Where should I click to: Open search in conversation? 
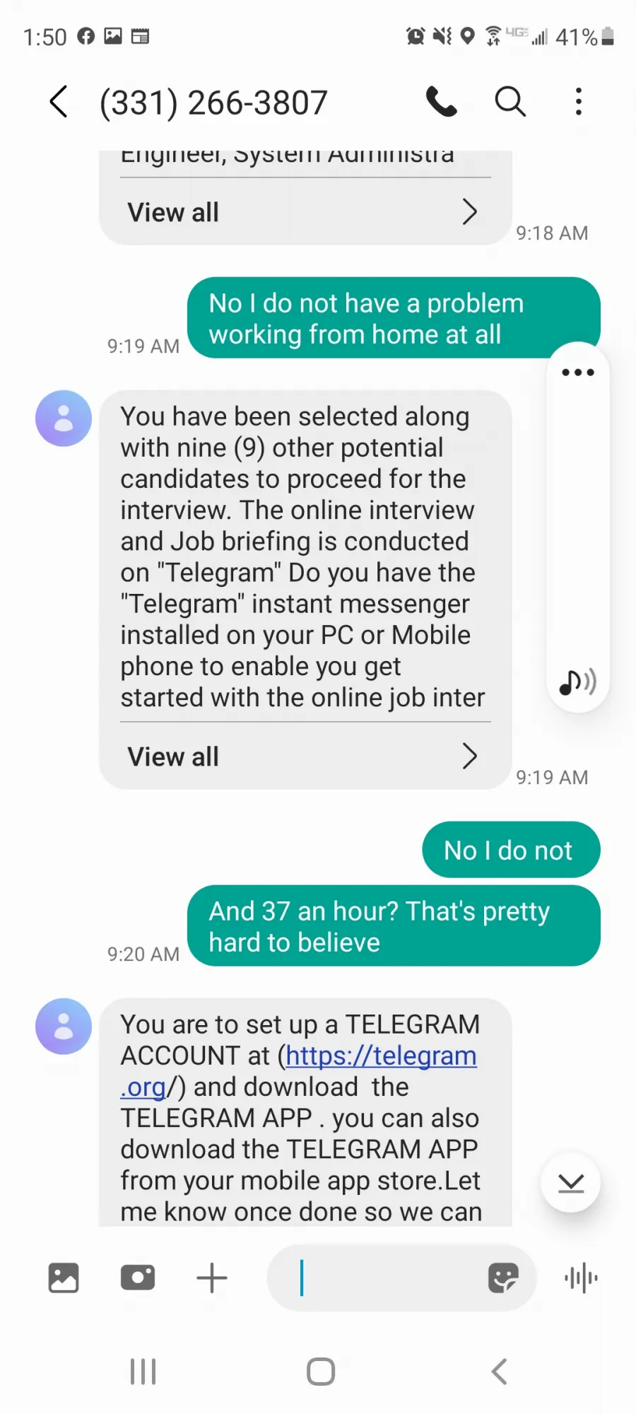click(x=510, y=102)
